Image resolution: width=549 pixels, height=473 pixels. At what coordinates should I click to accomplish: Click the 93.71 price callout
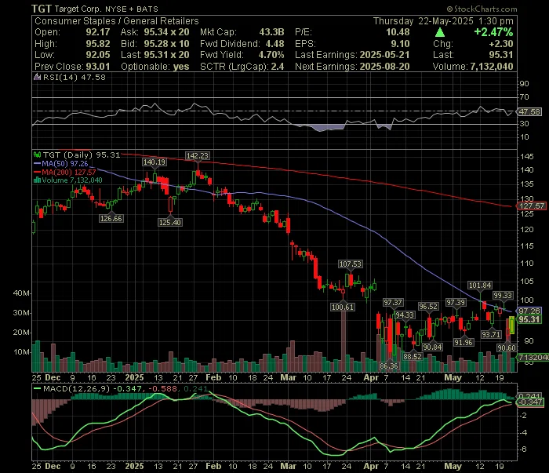coord(491,334)
